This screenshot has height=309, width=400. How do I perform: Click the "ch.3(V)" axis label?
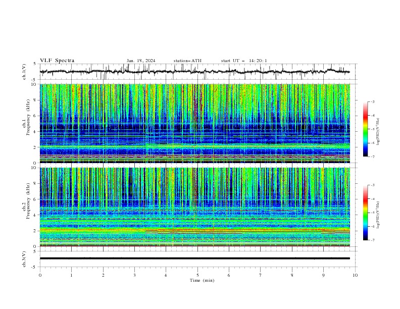click(24, 259)
